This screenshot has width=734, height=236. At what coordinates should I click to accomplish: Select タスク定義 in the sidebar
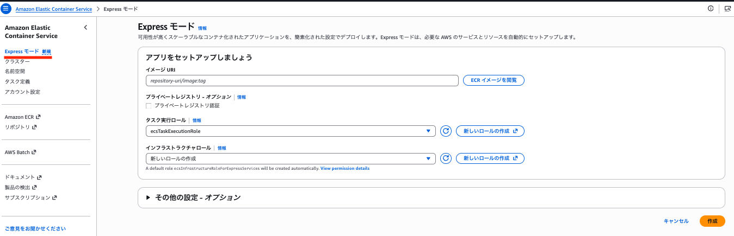[17, 81]
